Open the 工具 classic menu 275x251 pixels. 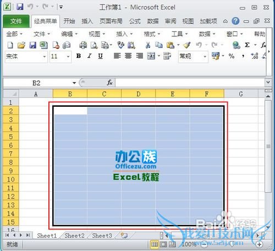point(179,34)
